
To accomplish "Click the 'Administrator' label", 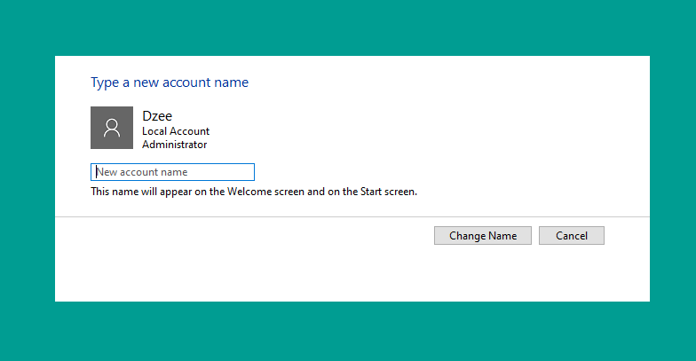I will point(174,145).
